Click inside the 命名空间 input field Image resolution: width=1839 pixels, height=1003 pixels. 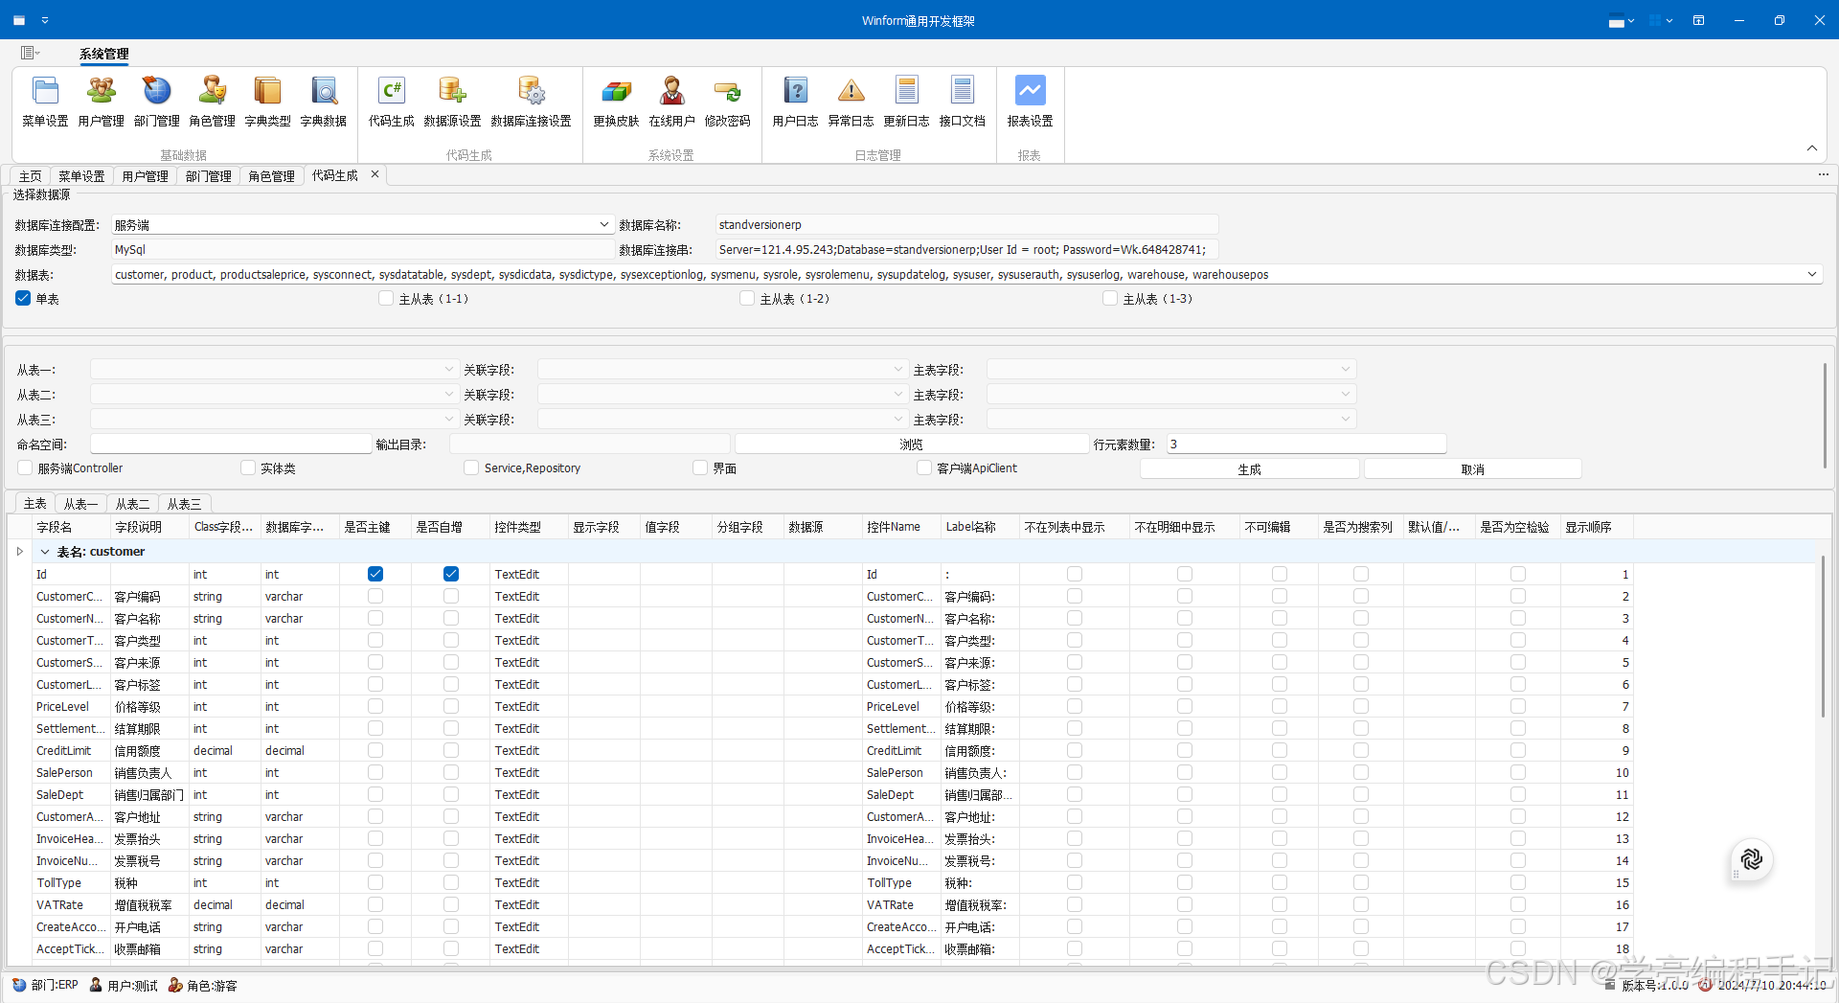click(230, 443)
